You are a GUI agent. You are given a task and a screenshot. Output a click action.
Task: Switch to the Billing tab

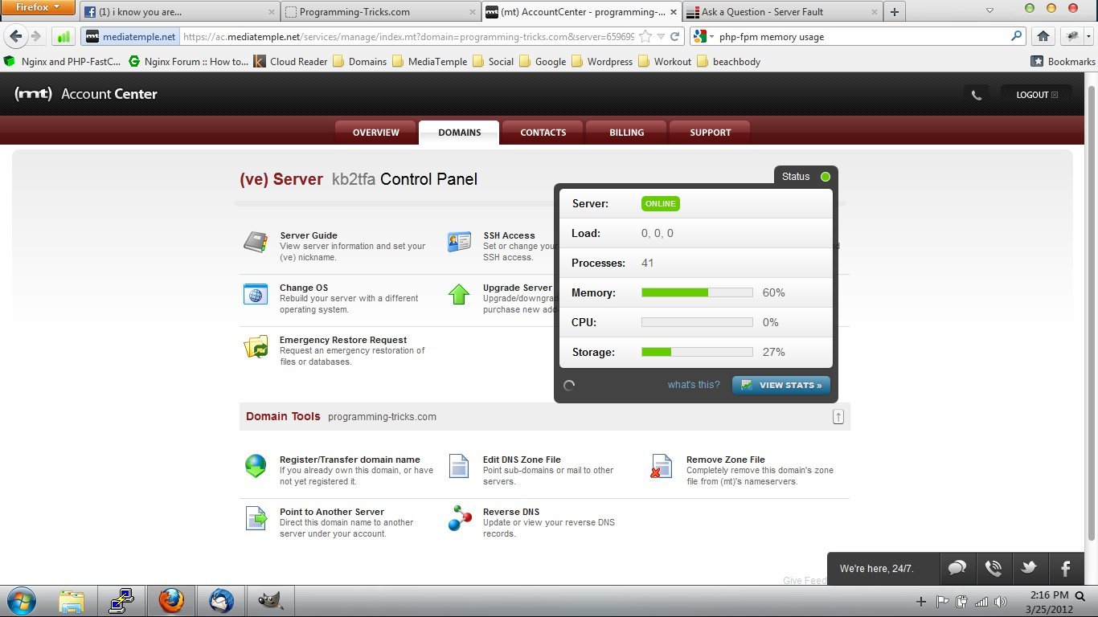click(x=626, y=133)
